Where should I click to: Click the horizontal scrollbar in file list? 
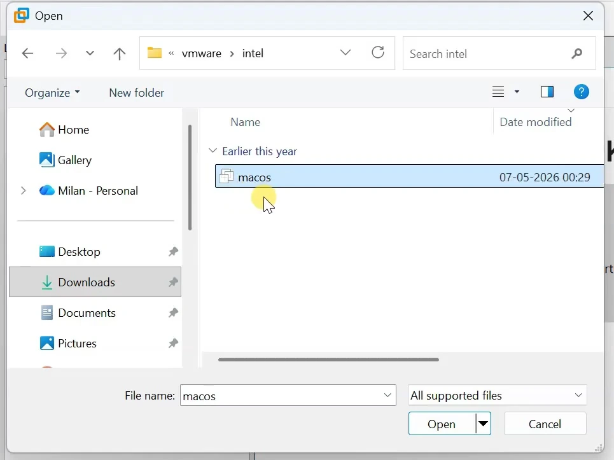coord(328,359)
